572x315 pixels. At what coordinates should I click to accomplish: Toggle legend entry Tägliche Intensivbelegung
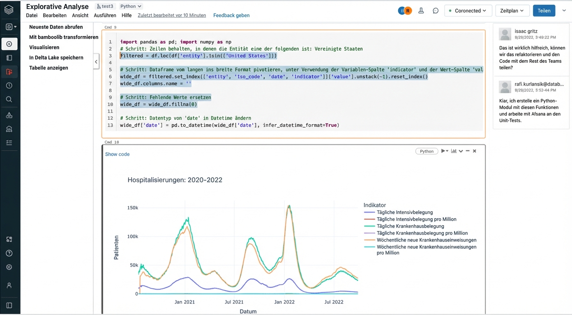(404, 212)
